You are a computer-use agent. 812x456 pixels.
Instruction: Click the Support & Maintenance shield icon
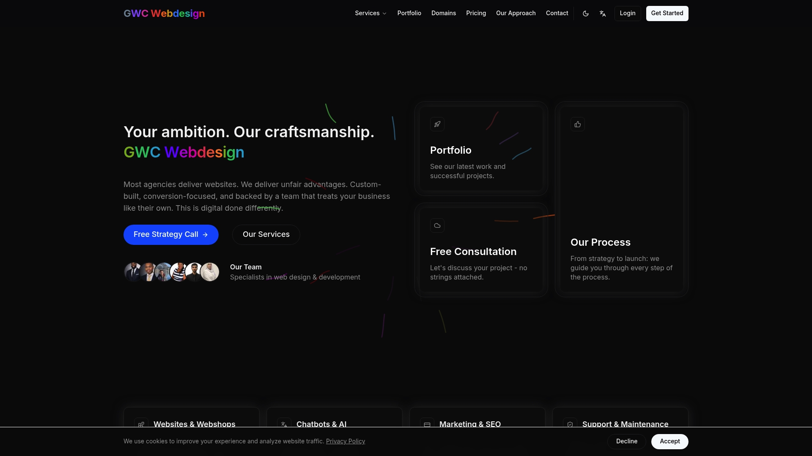click(x=570, y=424)
